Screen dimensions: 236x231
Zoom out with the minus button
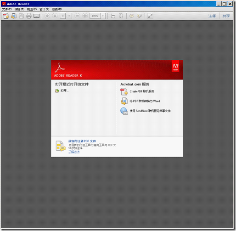click(x=77, y=16)
